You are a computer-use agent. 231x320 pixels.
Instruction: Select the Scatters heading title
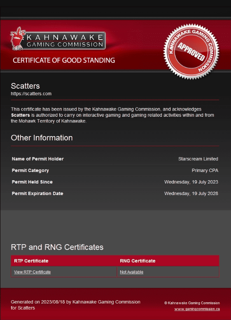coord(25,86)
